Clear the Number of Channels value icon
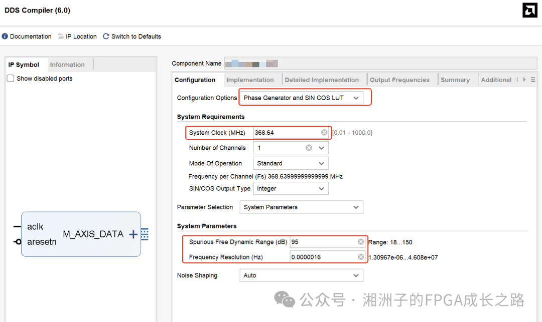The height and width of the screenshot is (322, 542). pos(309,148)
